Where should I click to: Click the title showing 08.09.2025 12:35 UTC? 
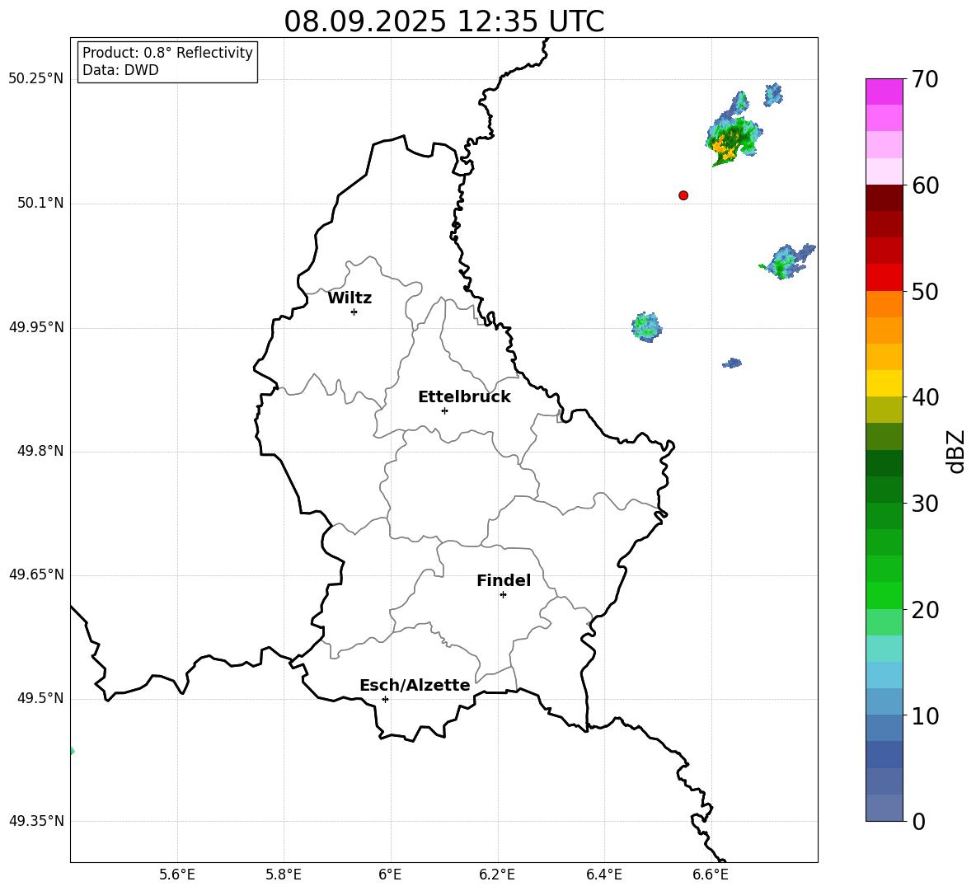443,21
